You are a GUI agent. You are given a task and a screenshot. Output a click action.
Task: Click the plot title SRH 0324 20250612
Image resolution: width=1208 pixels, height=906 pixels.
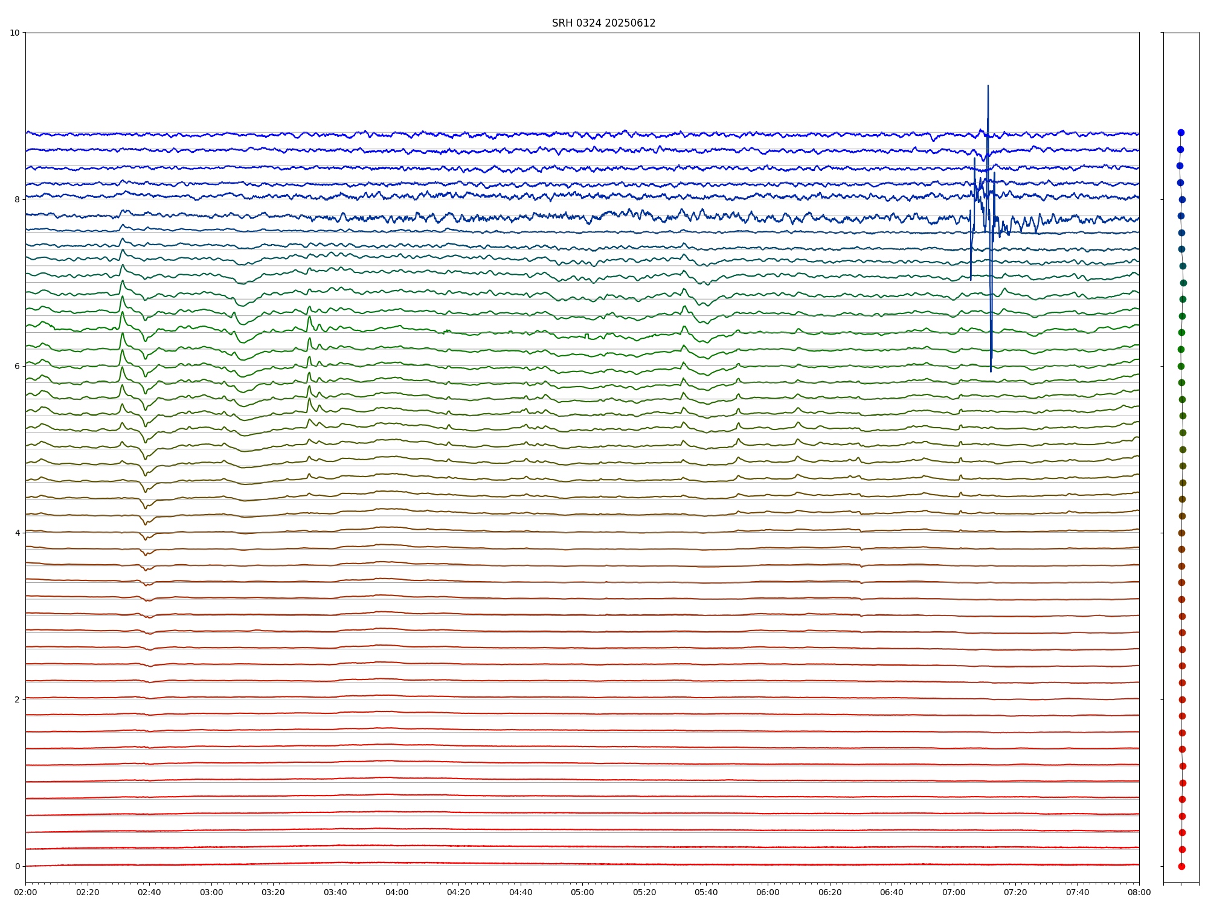pyautogui.click(x=603, y=23)
